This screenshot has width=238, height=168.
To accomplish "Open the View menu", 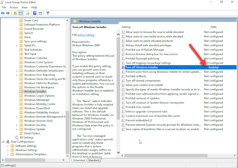I will click(x=25, y=7).
